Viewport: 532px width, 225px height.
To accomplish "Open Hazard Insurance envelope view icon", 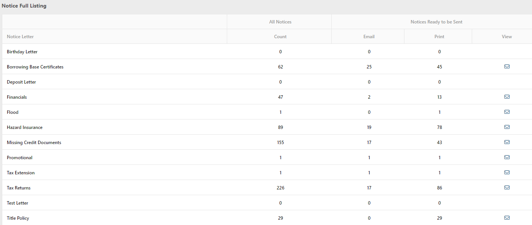I will point(507,127).
